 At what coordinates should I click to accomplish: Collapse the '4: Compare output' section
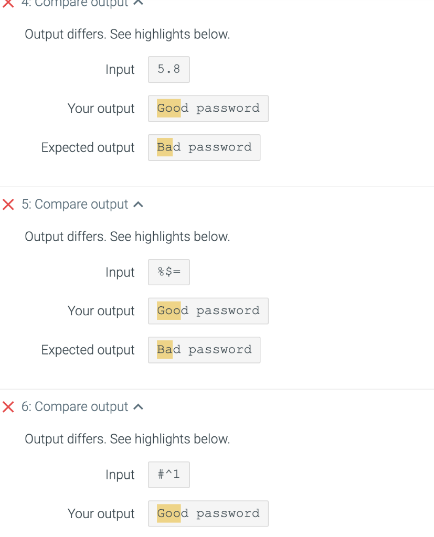[x=137, y=3]
